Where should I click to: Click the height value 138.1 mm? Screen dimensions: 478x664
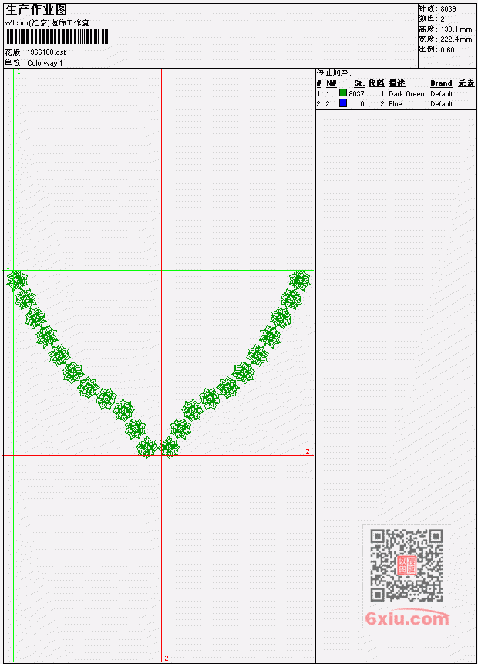click(x=456, y=29)
